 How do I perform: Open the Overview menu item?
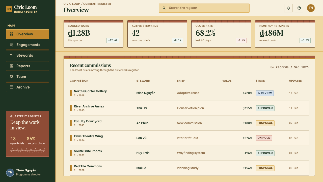(28, 34)
